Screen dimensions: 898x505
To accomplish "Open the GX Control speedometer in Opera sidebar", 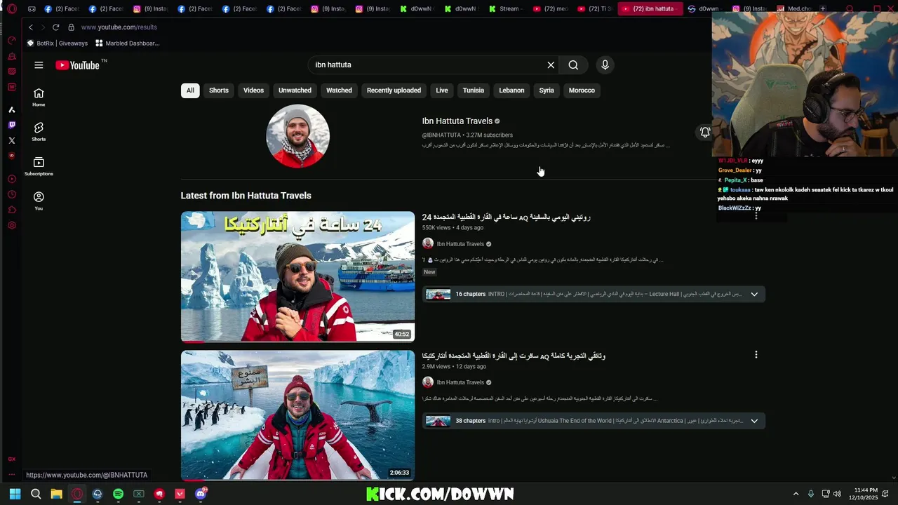I will [12, 41].
